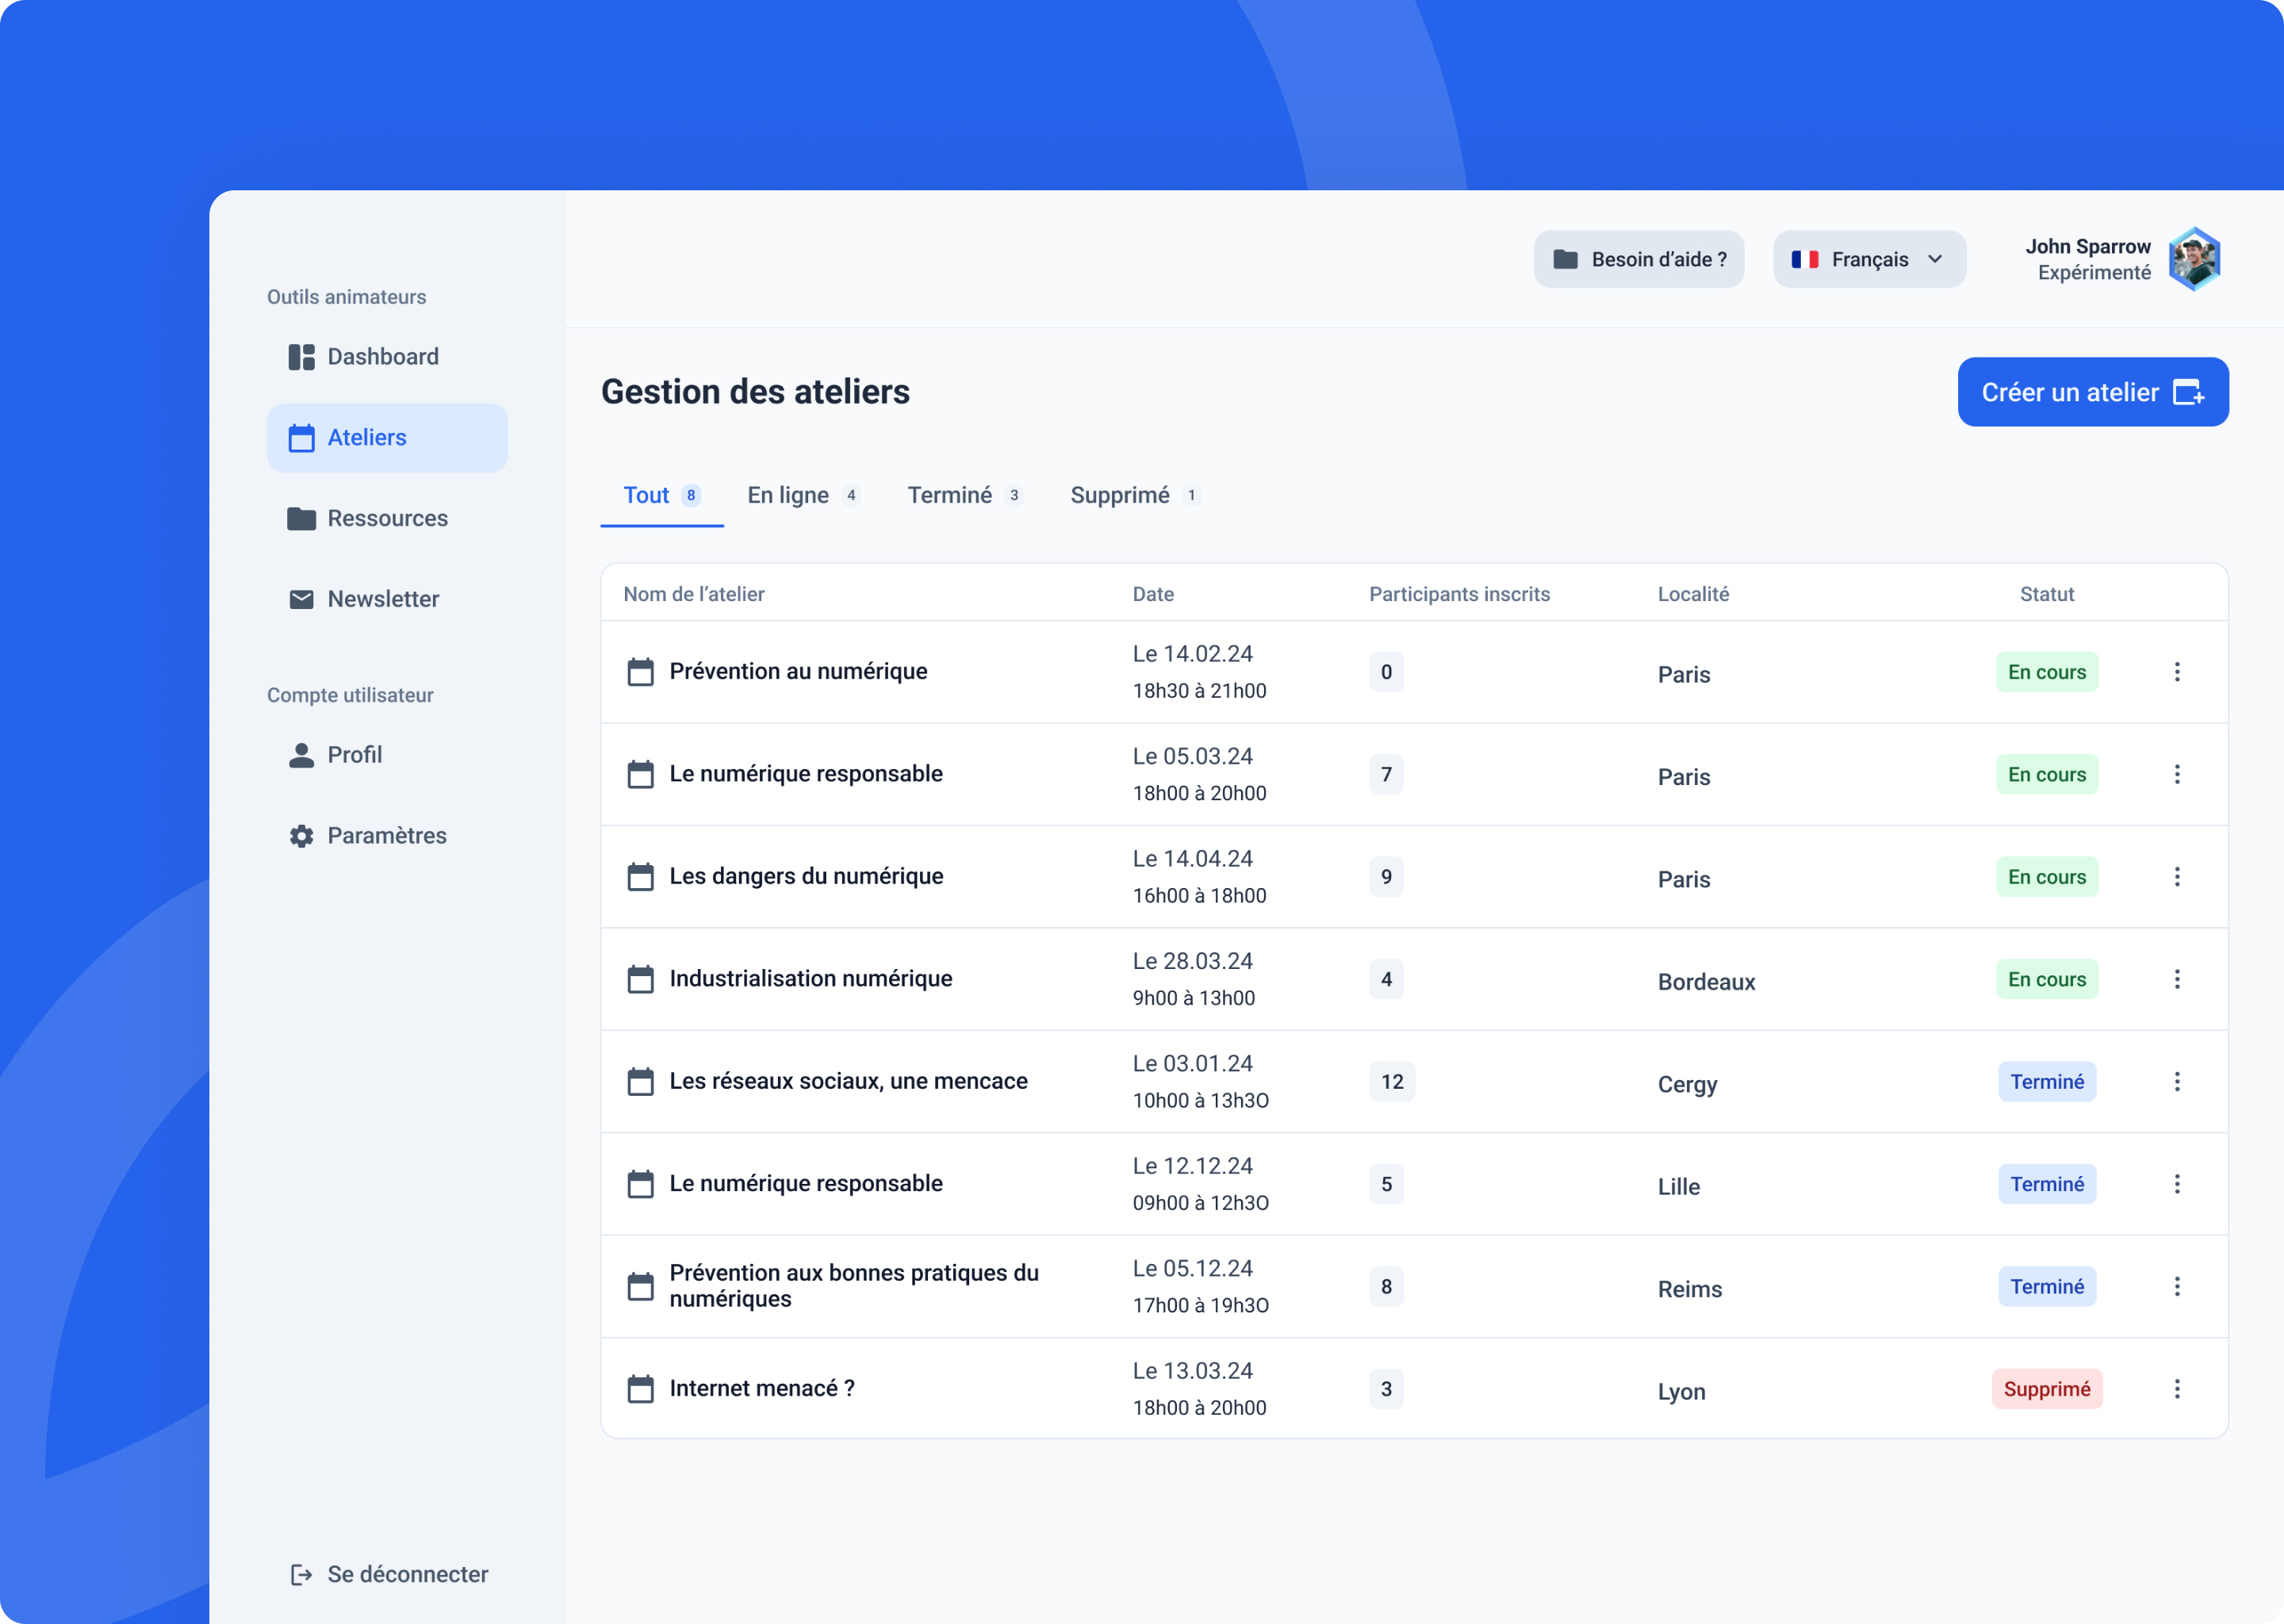
Task: Open the three-dot menu for Internet menacé ?
Action: click(x=2177, y=1388)
